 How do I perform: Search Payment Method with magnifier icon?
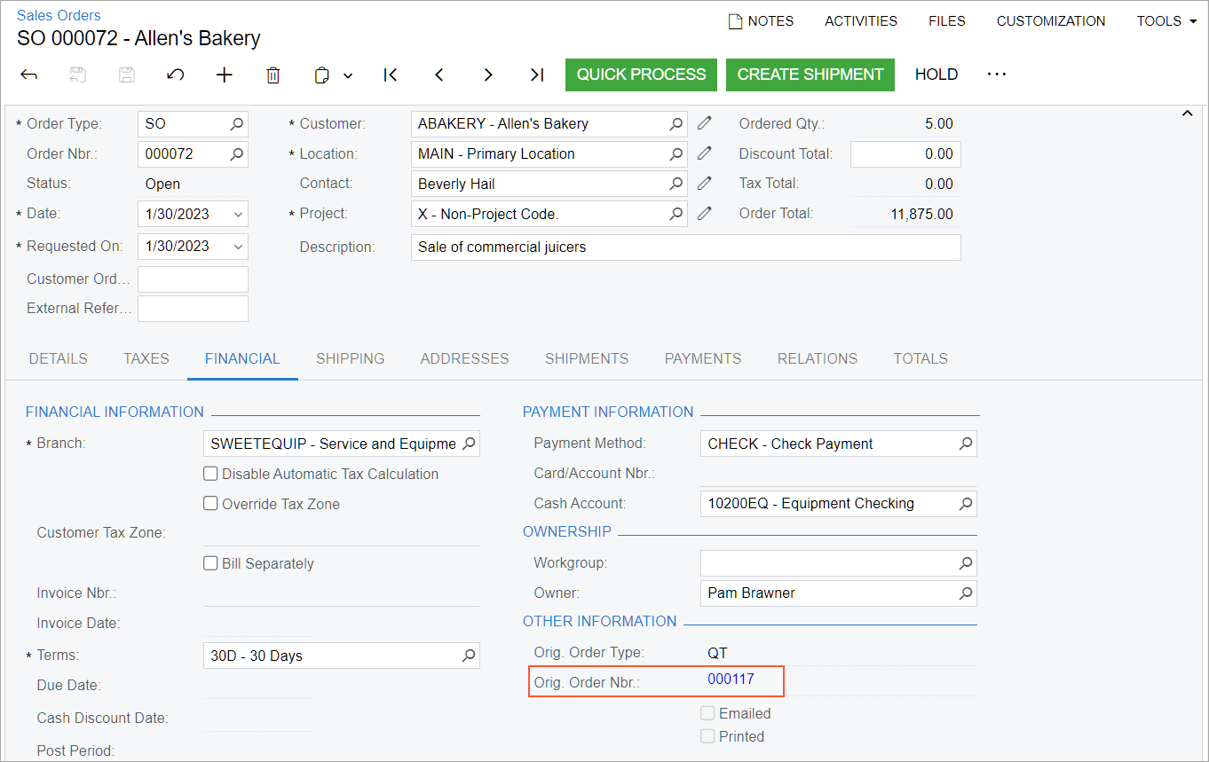click(x=966, y=444)
